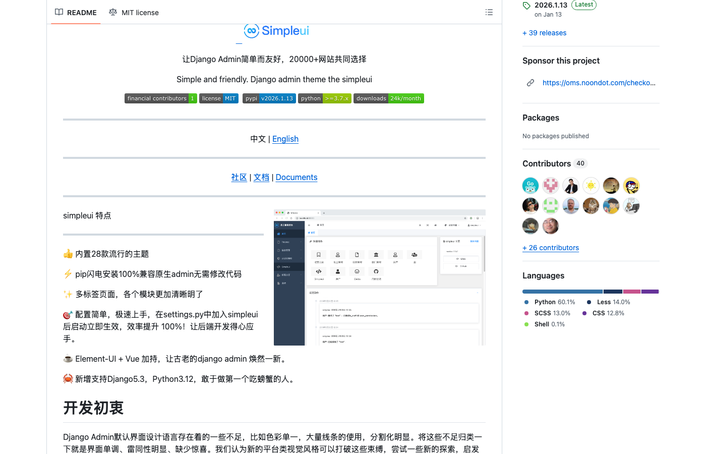Open the python >=3.7.x badge
Viewport: 706px width, 454px height.
point(325,98)
